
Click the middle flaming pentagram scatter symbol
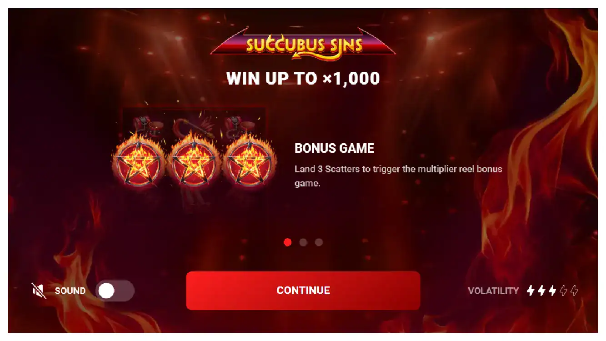click(194, 162)
